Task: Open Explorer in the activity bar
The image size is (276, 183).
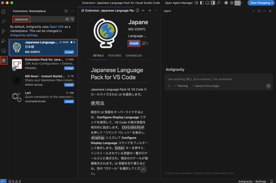Action: (4, 12)
